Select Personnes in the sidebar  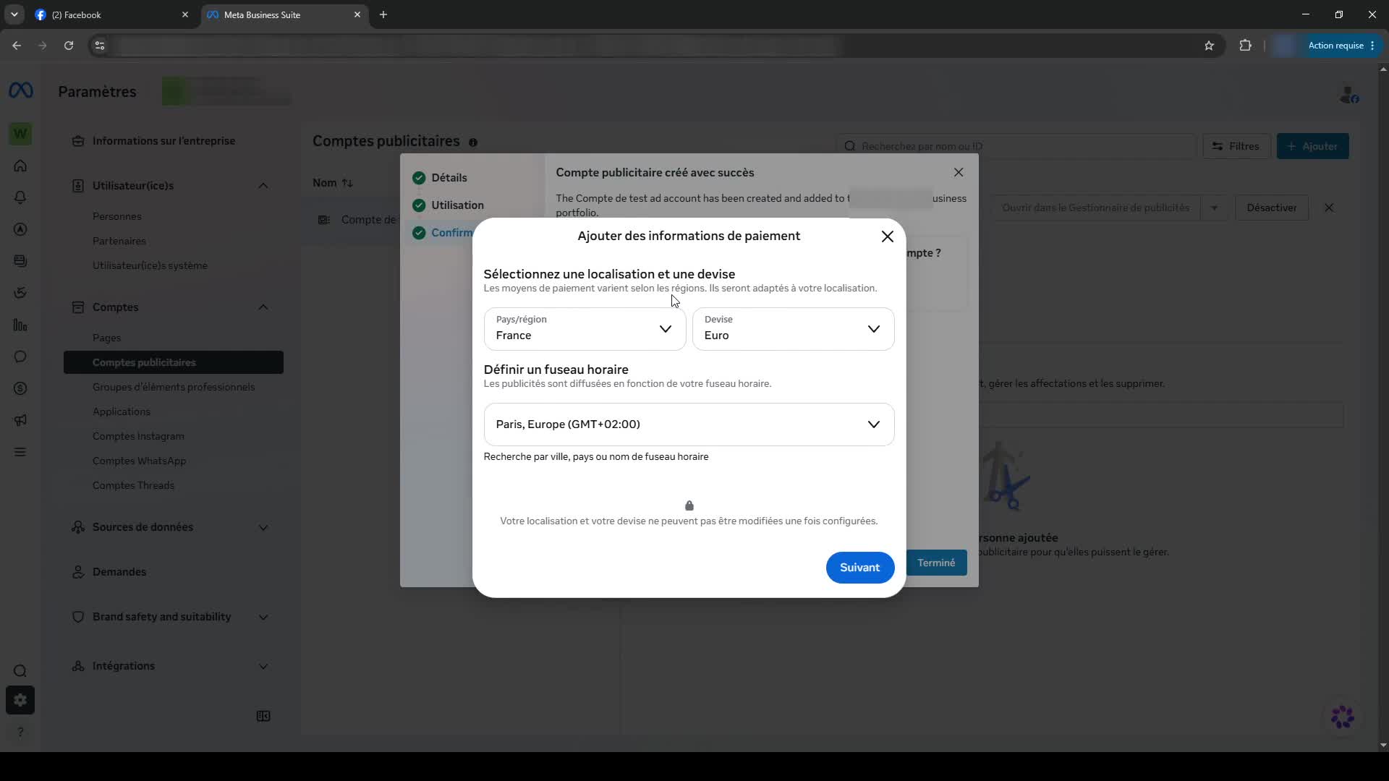(x=117, y=216)
